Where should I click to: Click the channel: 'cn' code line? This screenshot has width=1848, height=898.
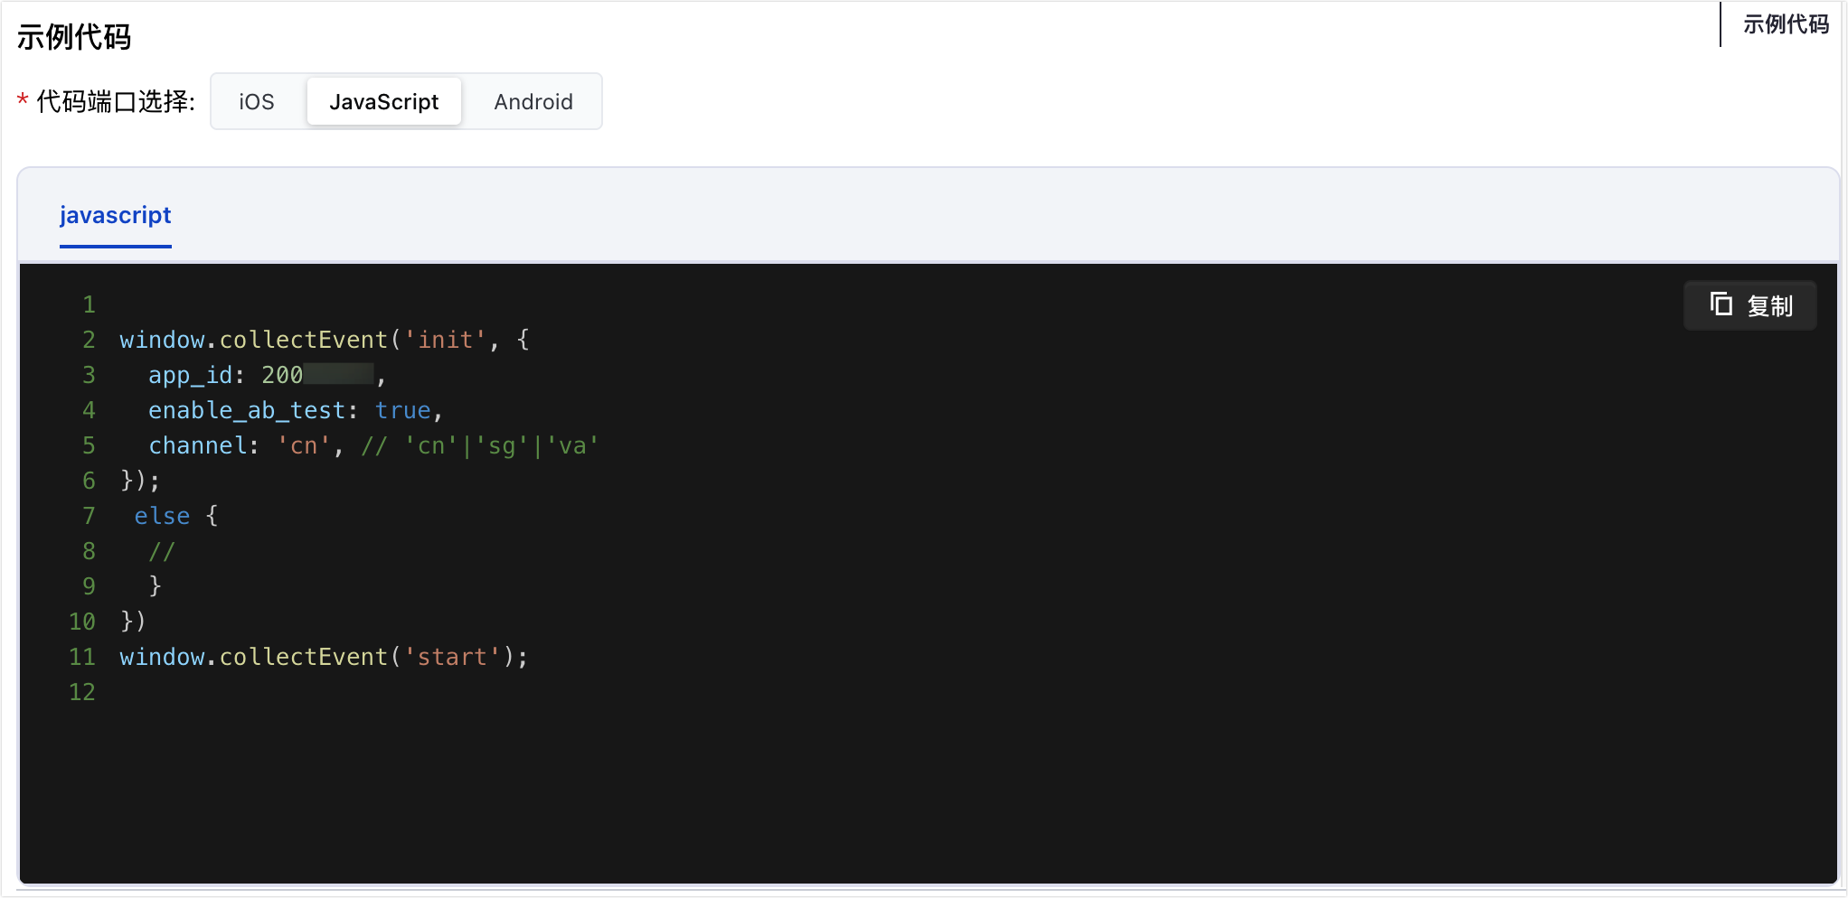point(373,445)
